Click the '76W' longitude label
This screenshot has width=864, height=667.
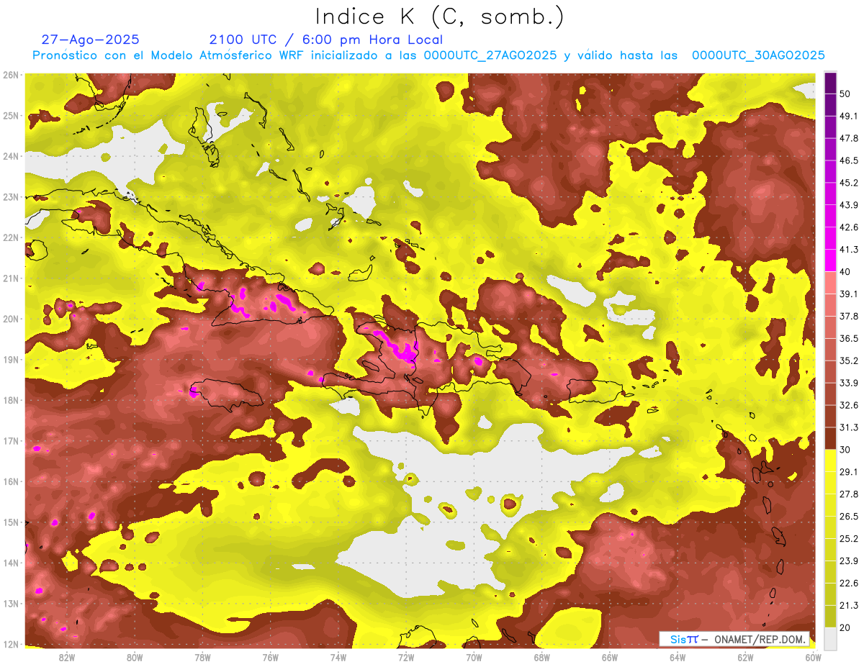coord(270,657)
